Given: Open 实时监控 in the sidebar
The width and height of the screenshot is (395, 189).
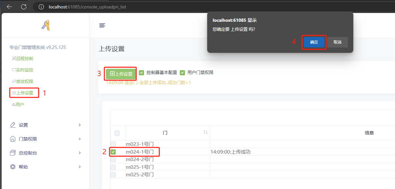Looking at the screenshot, I should [22, 70].
